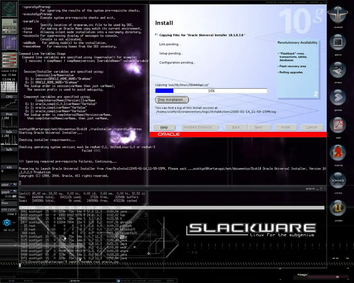Click the 16% installation progress bar
This screenshot has width=354, height=283.
click(x=211, y=91)
